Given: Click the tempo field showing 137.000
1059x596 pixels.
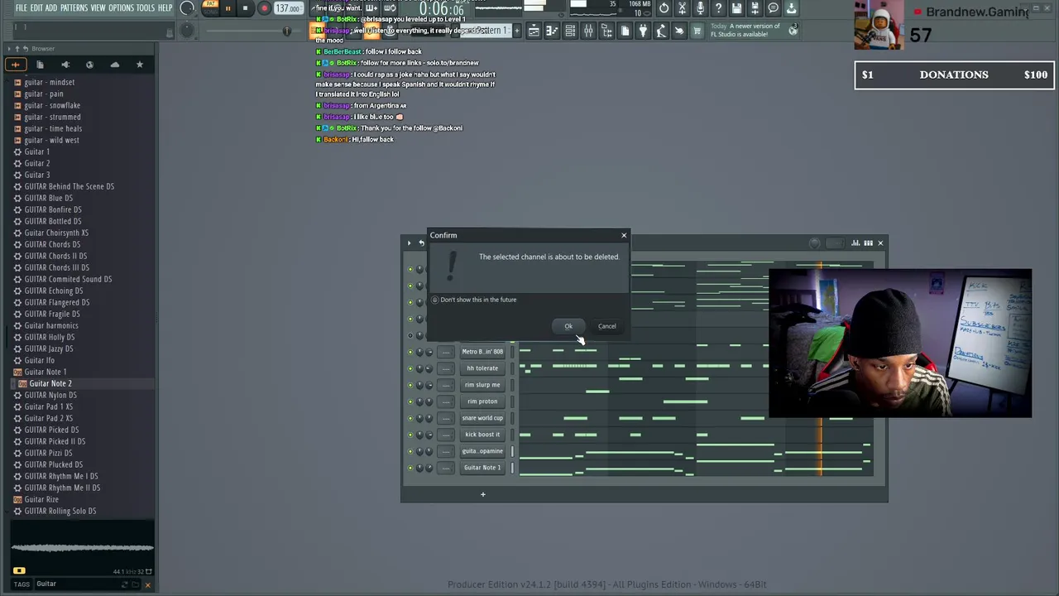Looking at the screenshot, I should (x=288, y=9).
